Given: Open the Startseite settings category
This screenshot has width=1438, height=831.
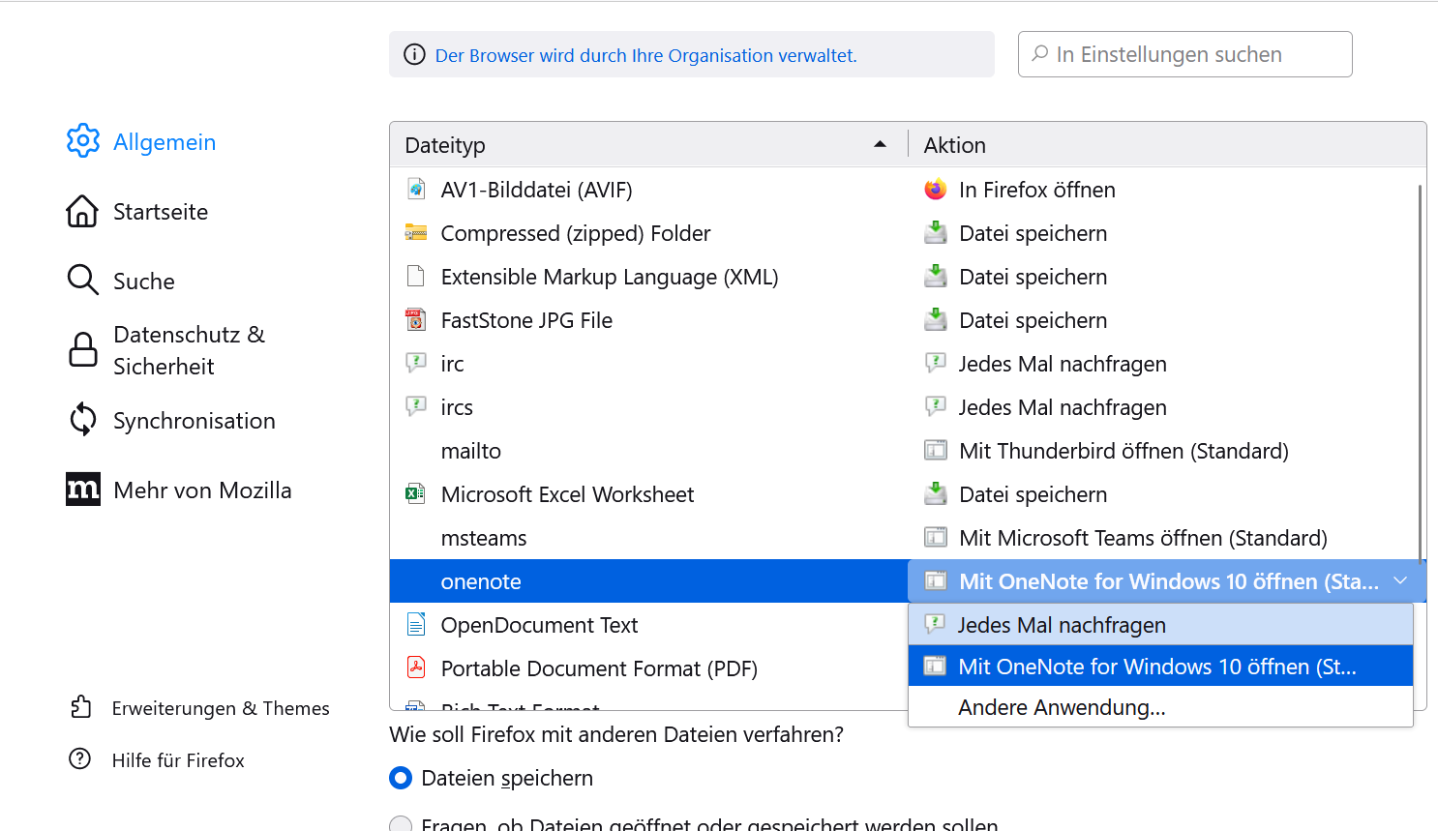Looking at the screenshot, I should coord(161,211).
